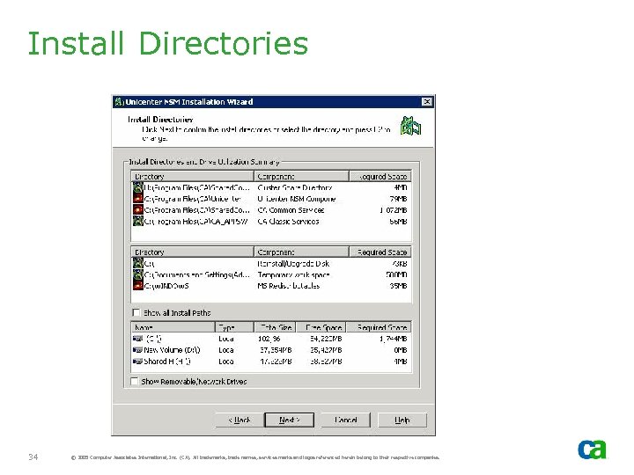
Task: Sort drives by Total Size header
Action: pyautogui.click(x=275, y=327)
